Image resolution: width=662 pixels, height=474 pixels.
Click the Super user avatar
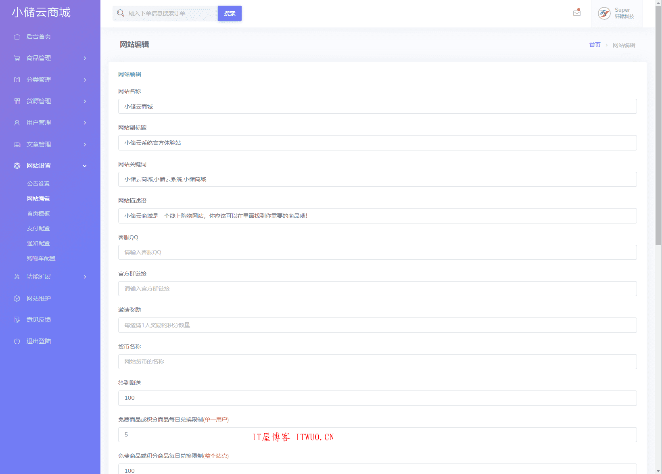point(604,13)
